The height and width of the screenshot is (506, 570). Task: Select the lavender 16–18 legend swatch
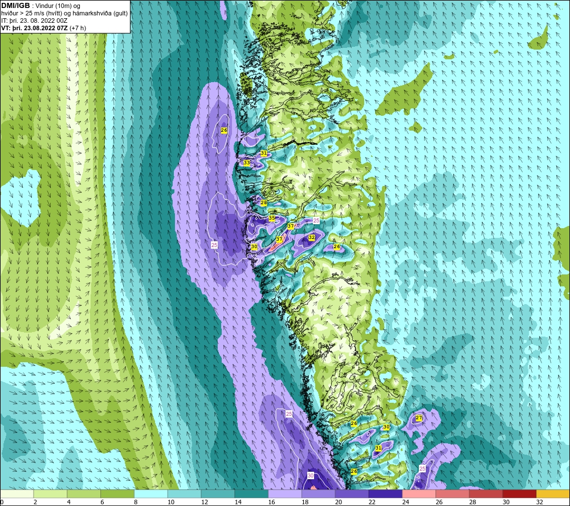coord(285,493)
